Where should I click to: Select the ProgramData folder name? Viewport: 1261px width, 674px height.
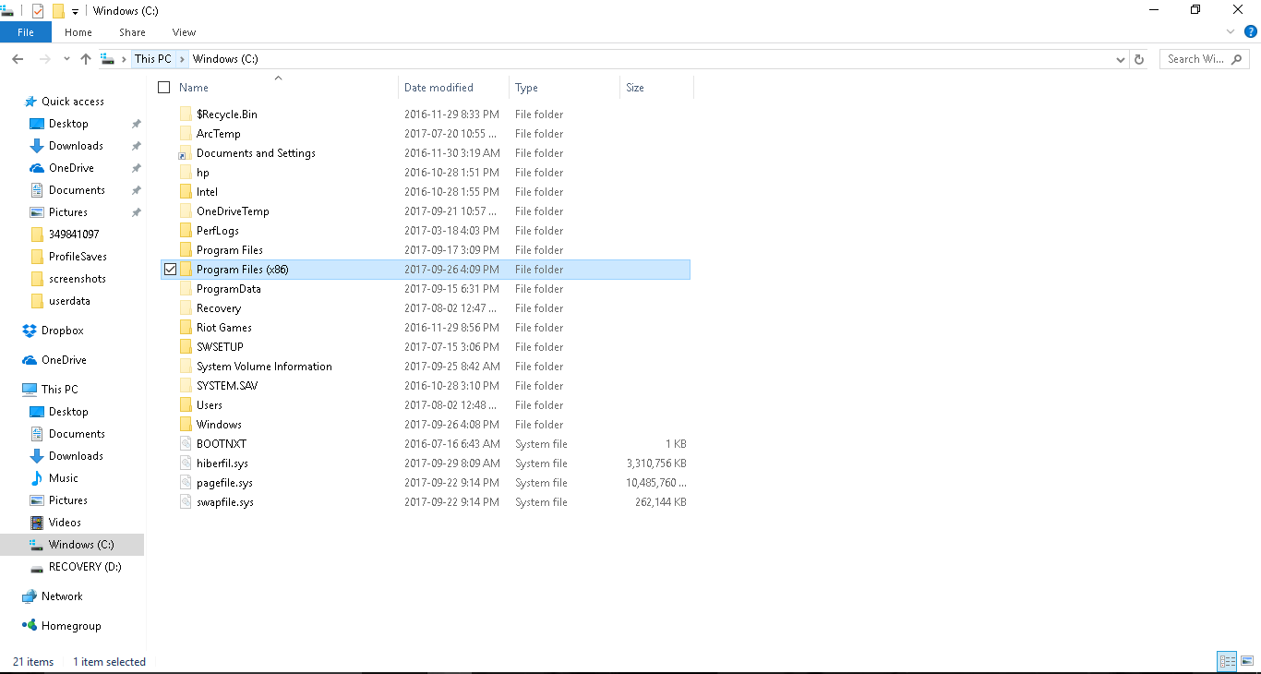(x=229, y=289)
